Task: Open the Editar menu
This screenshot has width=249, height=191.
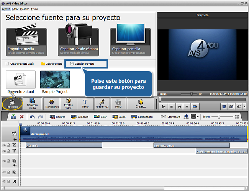Action: (15, 9)
